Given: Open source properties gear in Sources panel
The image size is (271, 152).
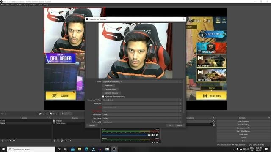Looking at the screenshot, I should pos(62,141).
